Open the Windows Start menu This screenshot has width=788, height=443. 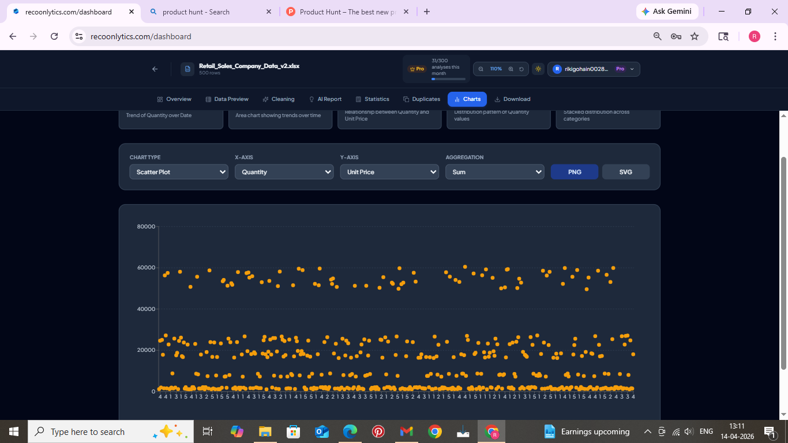pyautogui.click(x=14, y=431)
